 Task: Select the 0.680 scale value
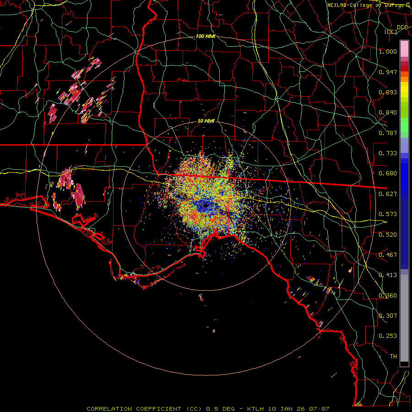[388, 173]
